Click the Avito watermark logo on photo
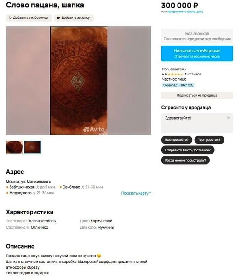Image resolution: width=247 pixels, height=278 pixels. tap(94, 129)
